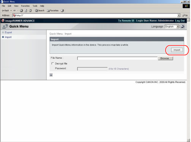Go to browser Home icon
This screenshot has height=142, width=191.
click(30, 11)
